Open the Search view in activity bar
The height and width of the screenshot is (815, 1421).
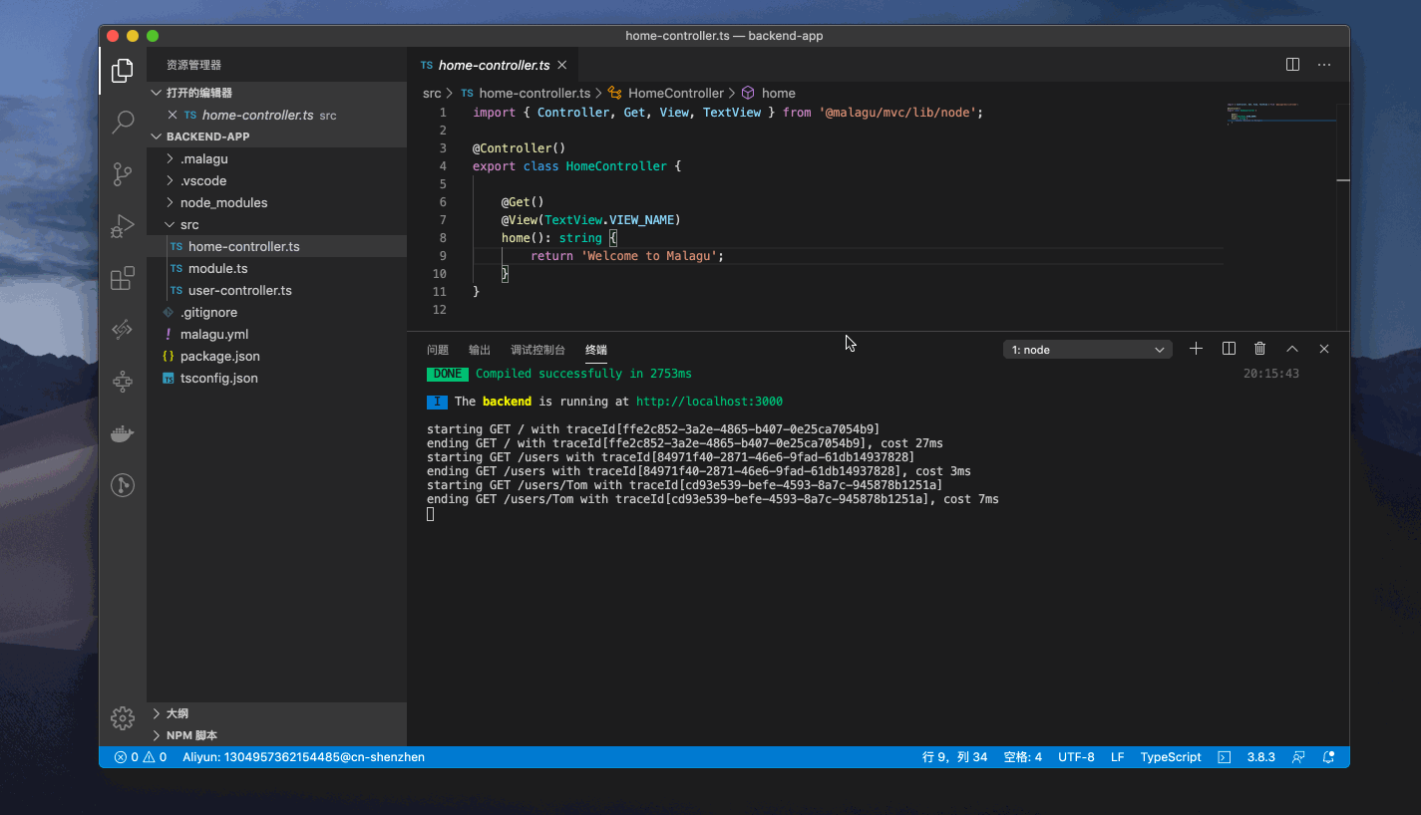click(123, 122)
